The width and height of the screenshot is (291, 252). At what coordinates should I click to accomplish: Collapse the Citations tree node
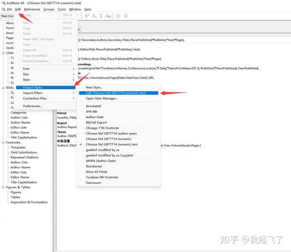tap(3, 53)
